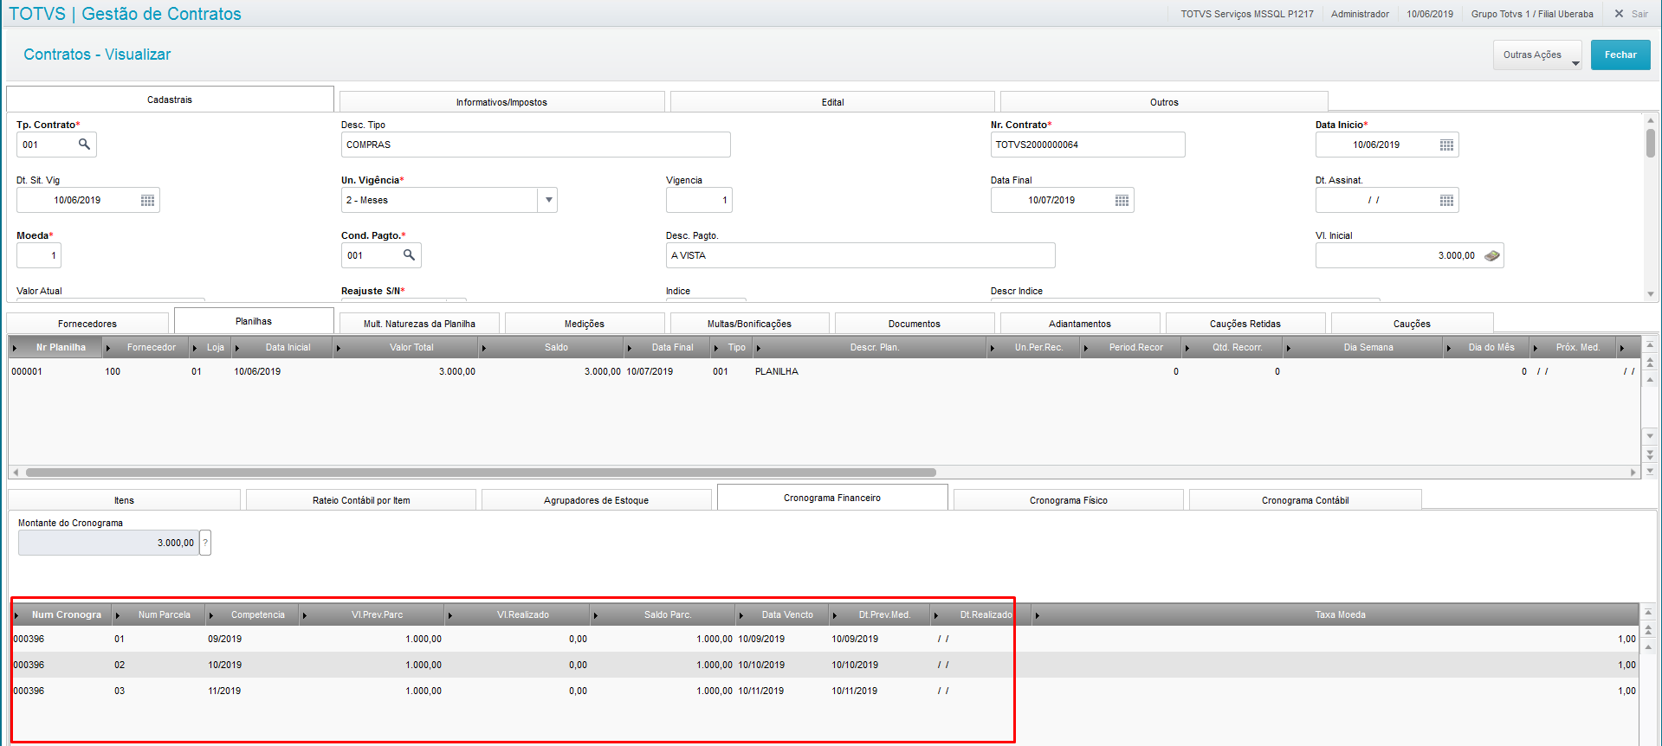1662x746 pixels.
Task: Click the planilhas grid horizontal scrollbar
Action: coord(481,473)
